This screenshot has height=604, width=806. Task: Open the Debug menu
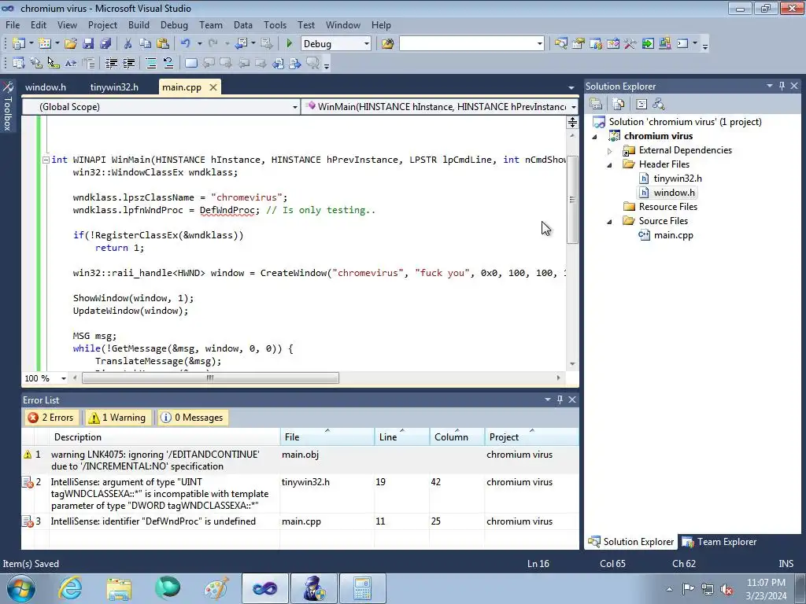[174, 24]
